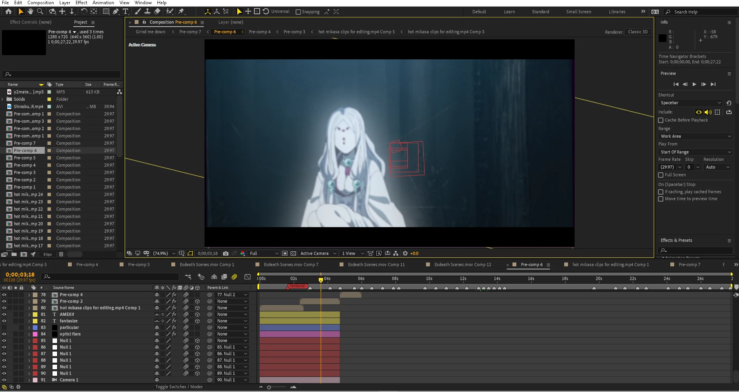Hide the opticl flars layer
This screenshot has height=392, width=739.
(4, 334)
